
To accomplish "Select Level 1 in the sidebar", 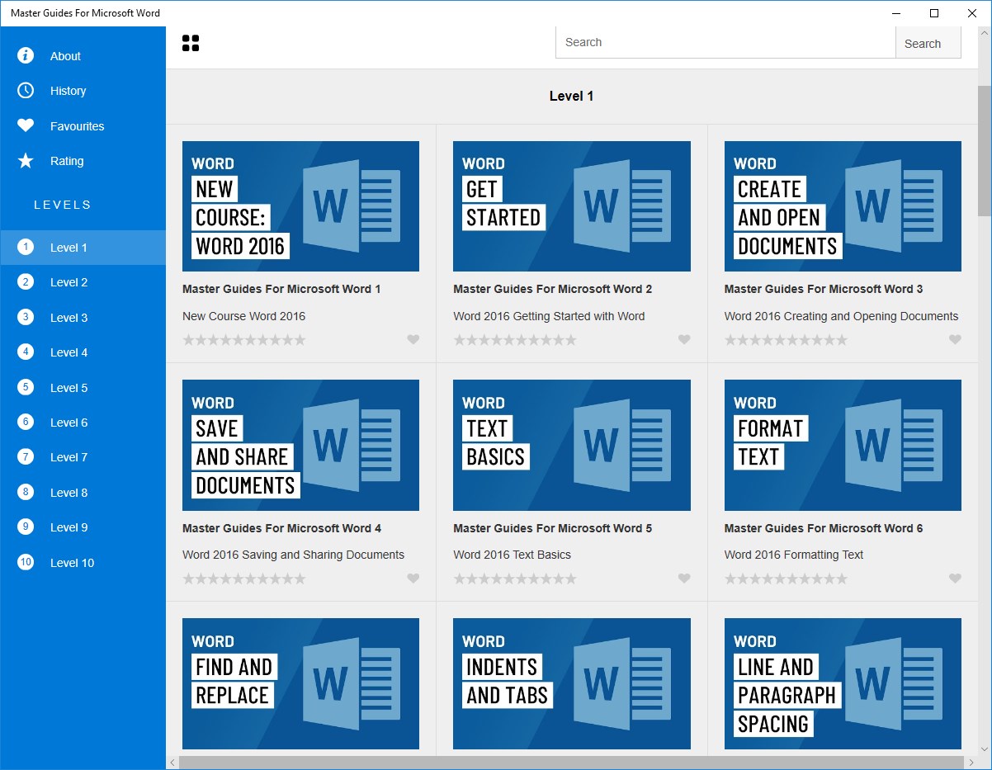I will click(83, 248).
